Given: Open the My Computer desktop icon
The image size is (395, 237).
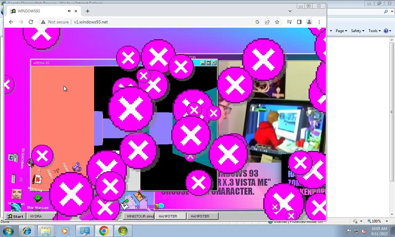Looking at the screenshot, I should click(x=13, y=158).
